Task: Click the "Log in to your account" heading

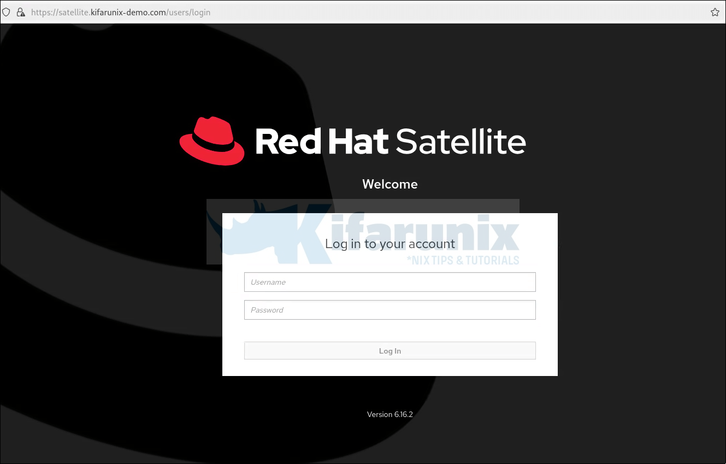Action: pyautogui.click(x=389, y=244)
